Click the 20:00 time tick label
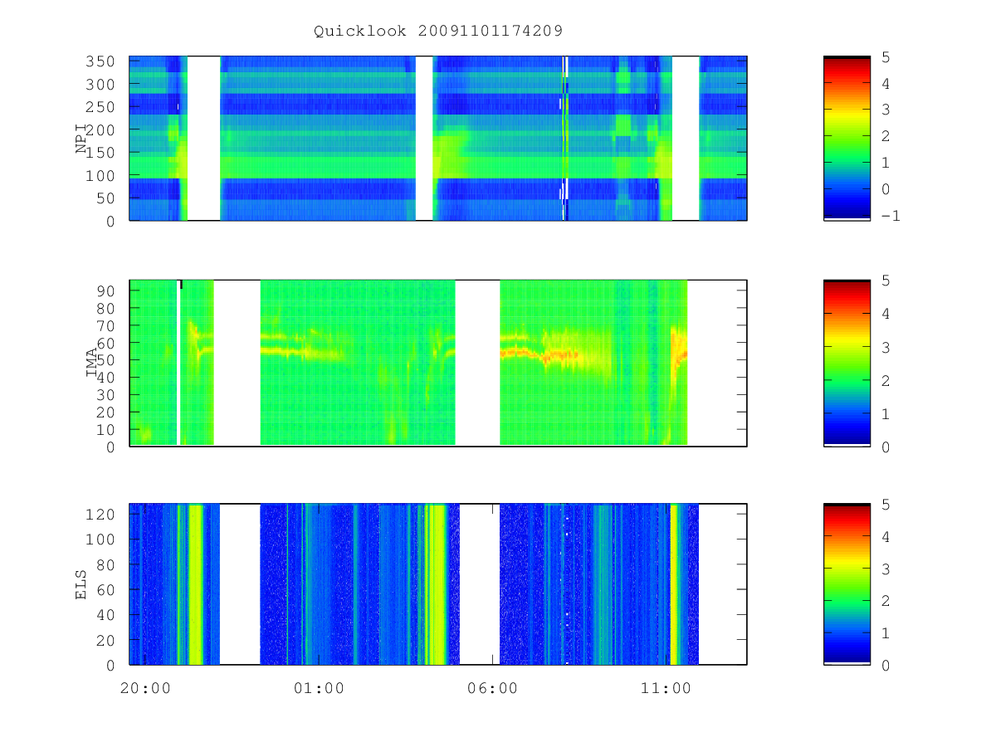 click(x=145, y=688)
